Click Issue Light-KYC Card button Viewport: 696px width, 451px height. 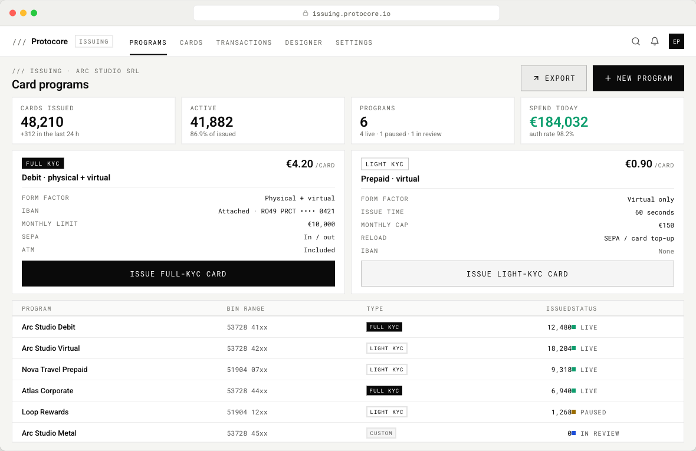517,274
